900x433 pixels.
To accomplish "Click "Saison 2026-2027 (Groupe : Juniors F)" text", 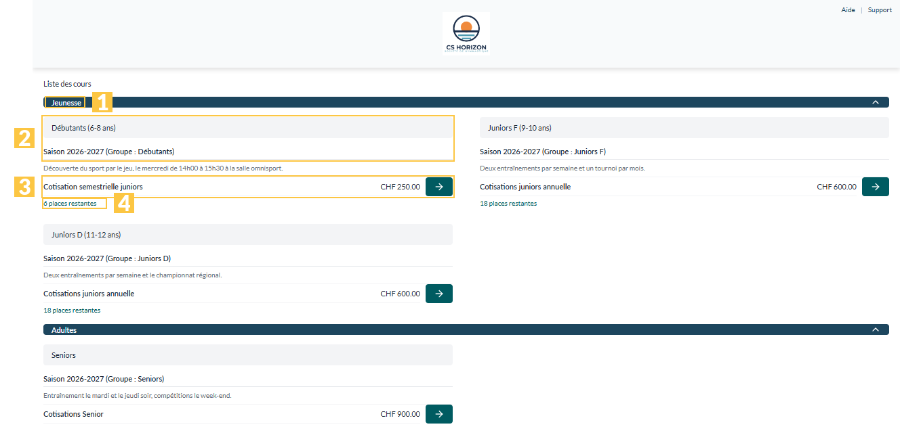I will point(543,152).
